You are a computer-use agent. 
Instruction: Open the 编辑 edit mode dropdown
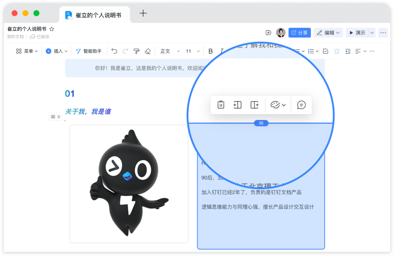tap(328, 33)
